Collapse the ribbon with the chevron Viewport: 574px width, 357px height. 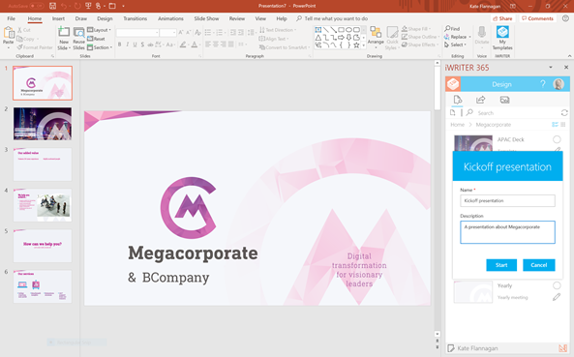[x=569, y=56]
